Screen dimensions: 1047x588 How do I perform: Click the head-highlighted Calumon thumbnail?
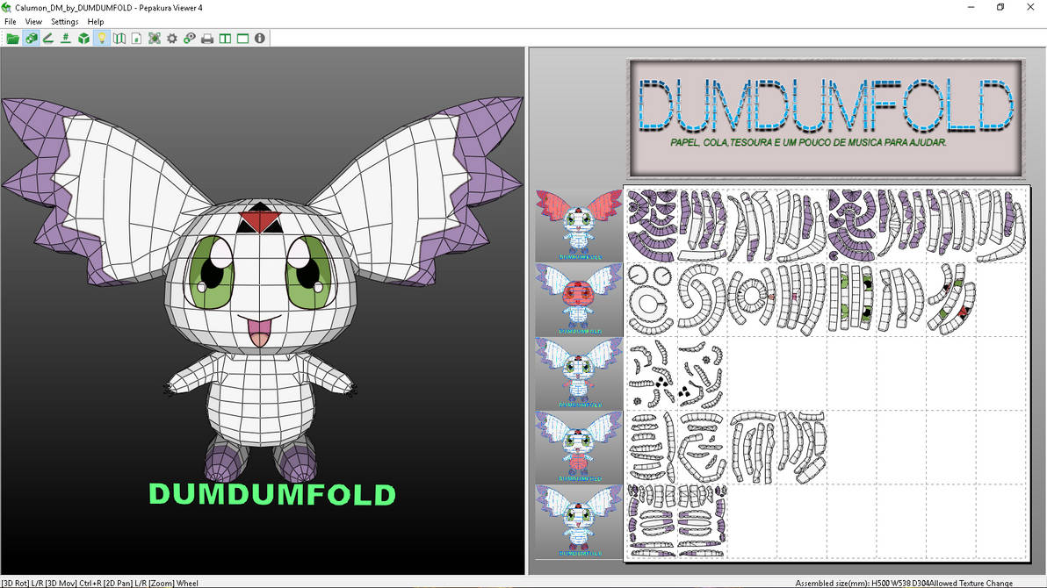pos(578,299)
